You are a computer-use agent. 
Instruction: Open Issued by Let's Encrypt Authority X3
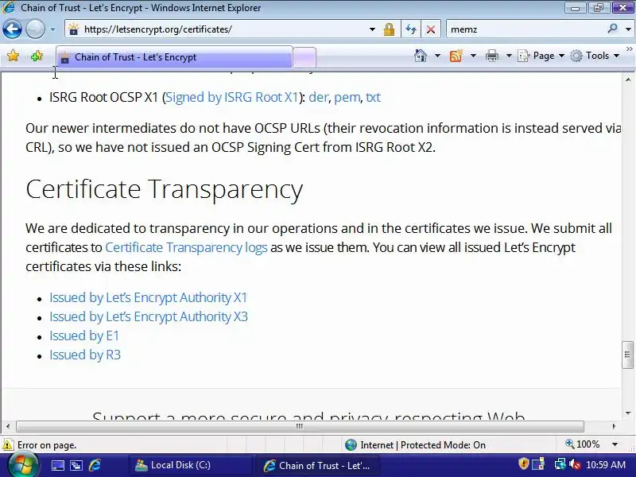[149, 316]
